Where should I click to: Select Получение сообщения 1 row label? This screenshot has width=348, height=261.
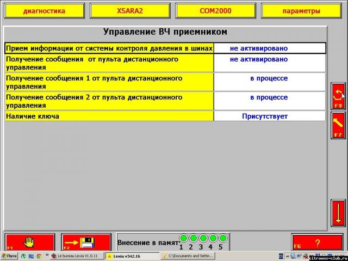(x=109, y=82)
